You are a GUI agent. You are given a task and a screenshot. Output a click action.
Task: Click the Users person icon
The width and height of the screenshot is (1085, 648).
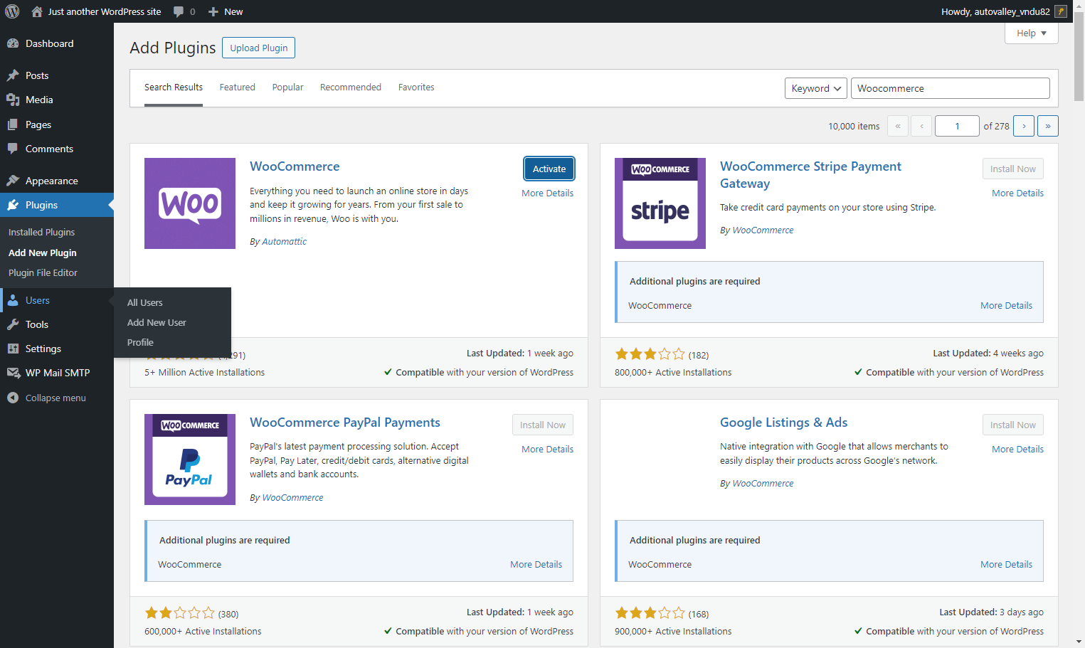pyautogui.click(x=13, y=300)
